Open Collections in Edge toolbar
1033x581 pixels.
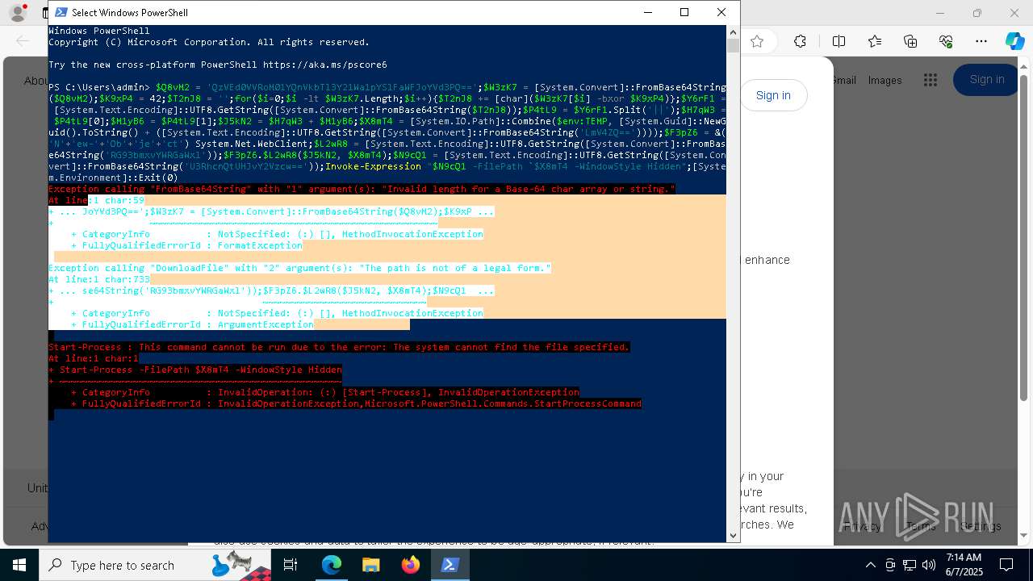tap(910, 41)
